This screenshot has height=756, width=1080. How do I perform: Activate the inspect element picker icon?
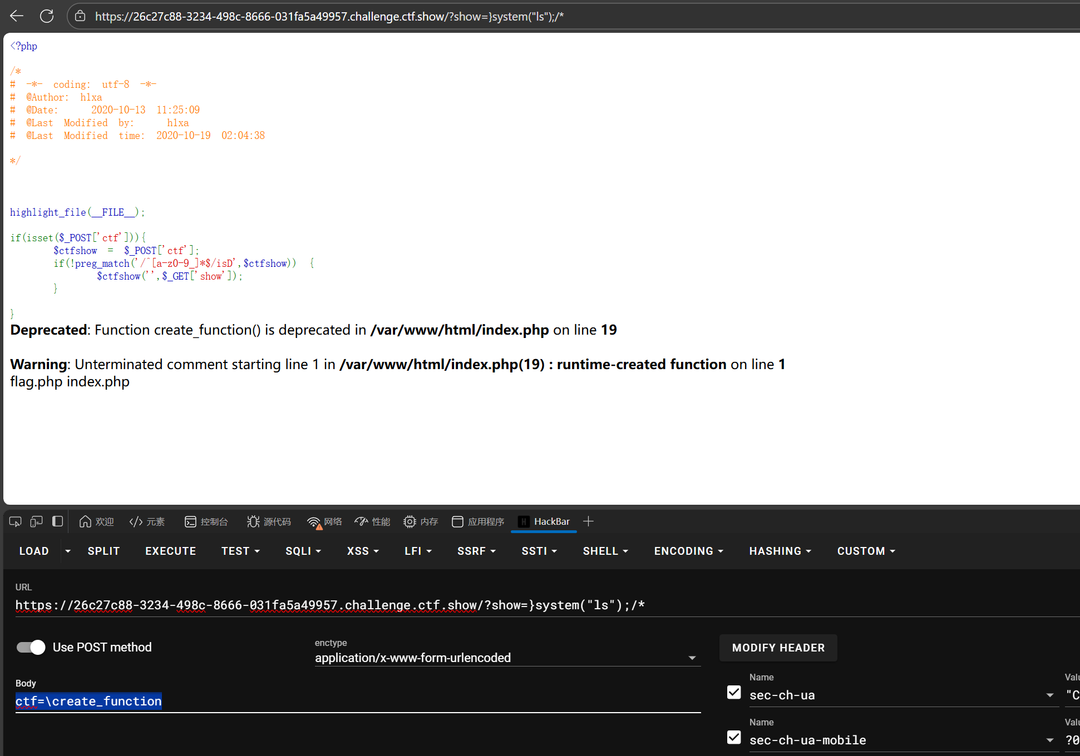point(15,521)
